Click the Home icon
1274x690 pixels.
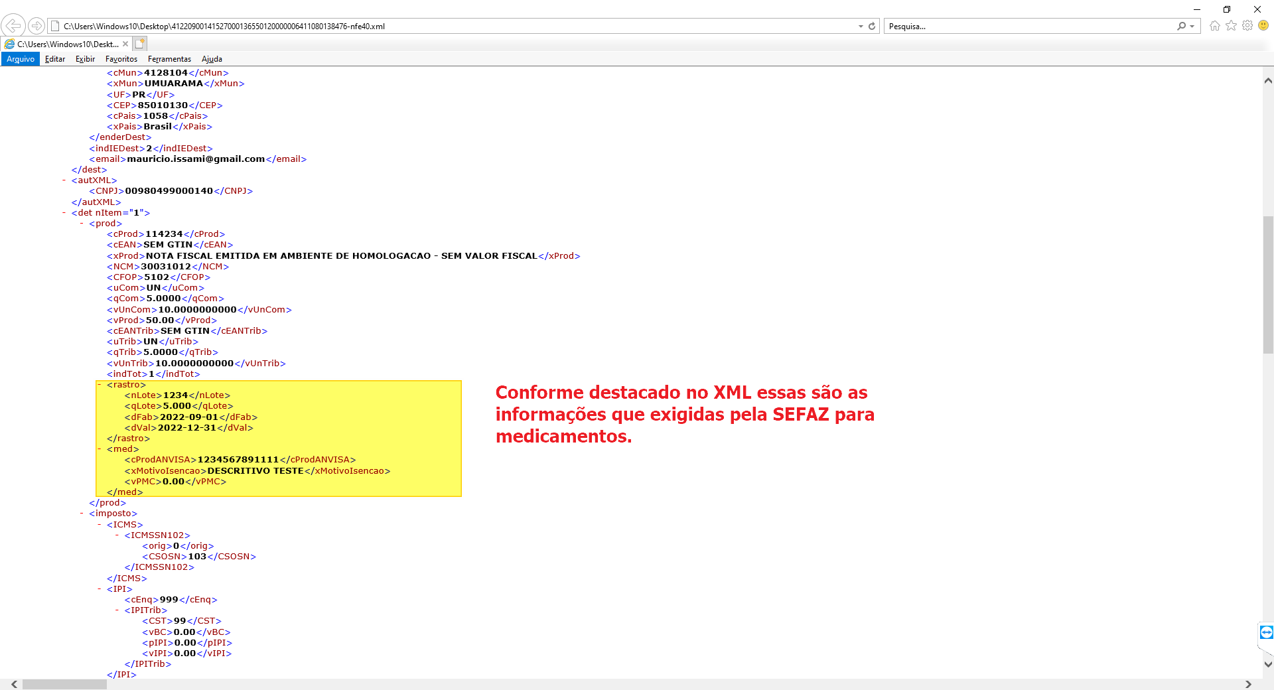1215,26
